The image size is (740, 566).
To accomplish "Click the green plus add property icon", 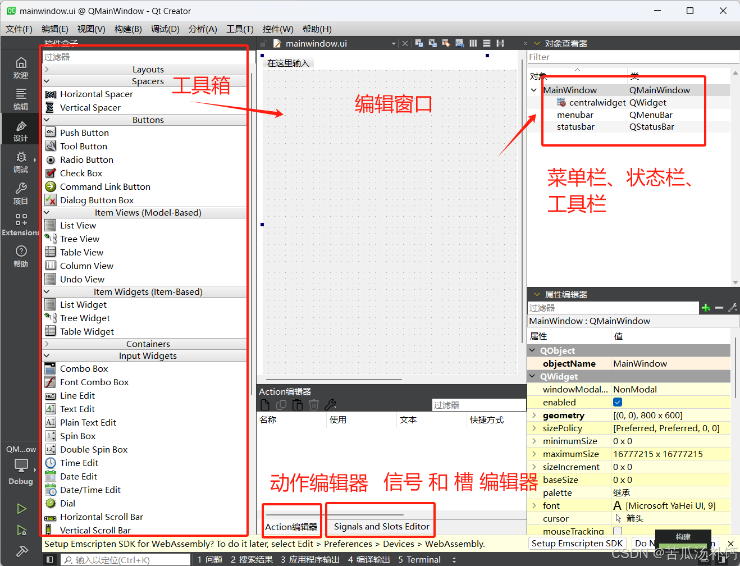I will tap(706, 308).
